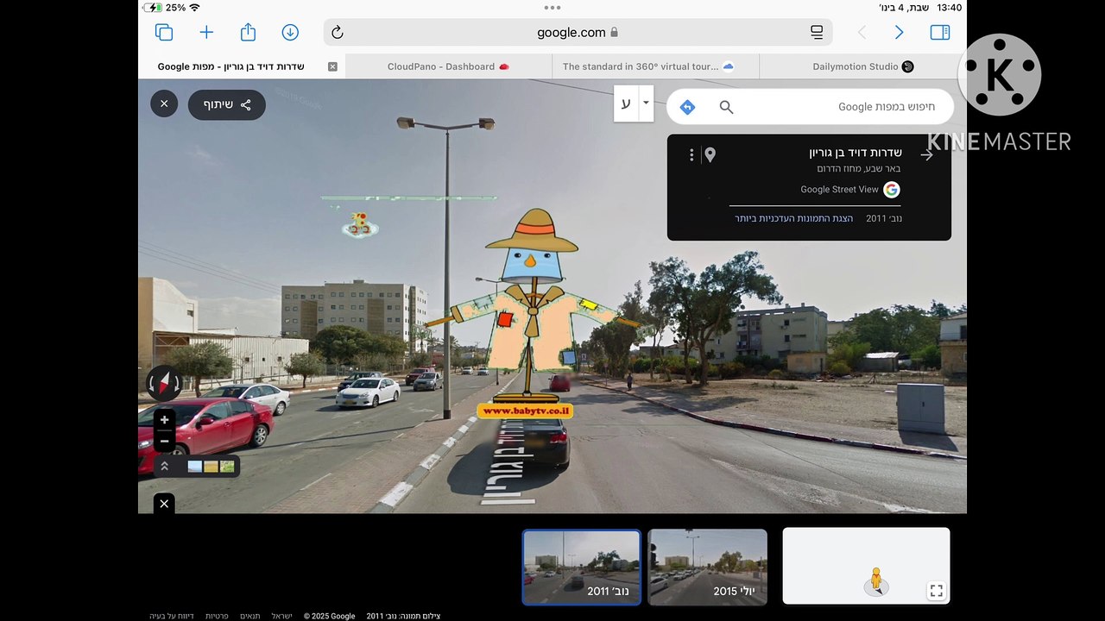Zoom in with the plus button
Image resolution: width=1105 pixels, height=621 pixels.
(164, 420)
